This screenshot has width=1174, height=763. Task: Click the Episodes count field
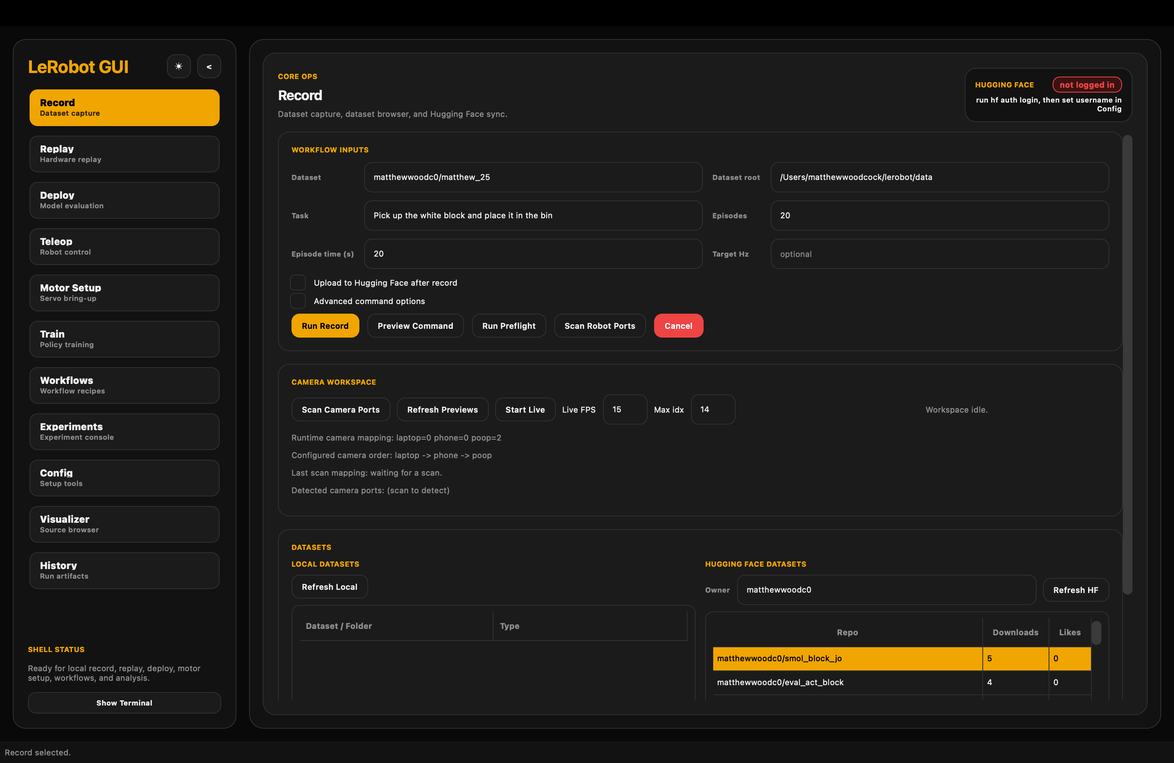pos(940,215)
